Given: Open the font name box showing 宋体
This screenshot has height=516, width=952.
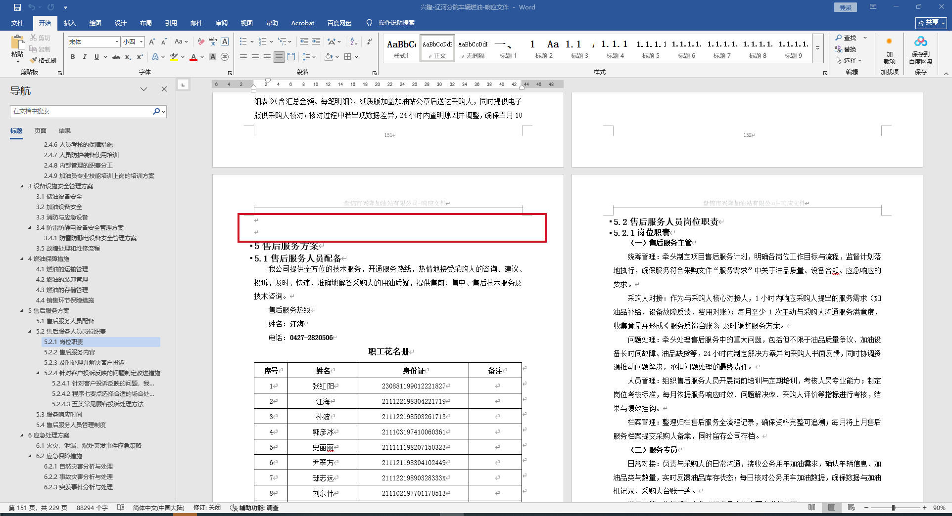Looking at the screenshot, I should click(x=94, y=42).
